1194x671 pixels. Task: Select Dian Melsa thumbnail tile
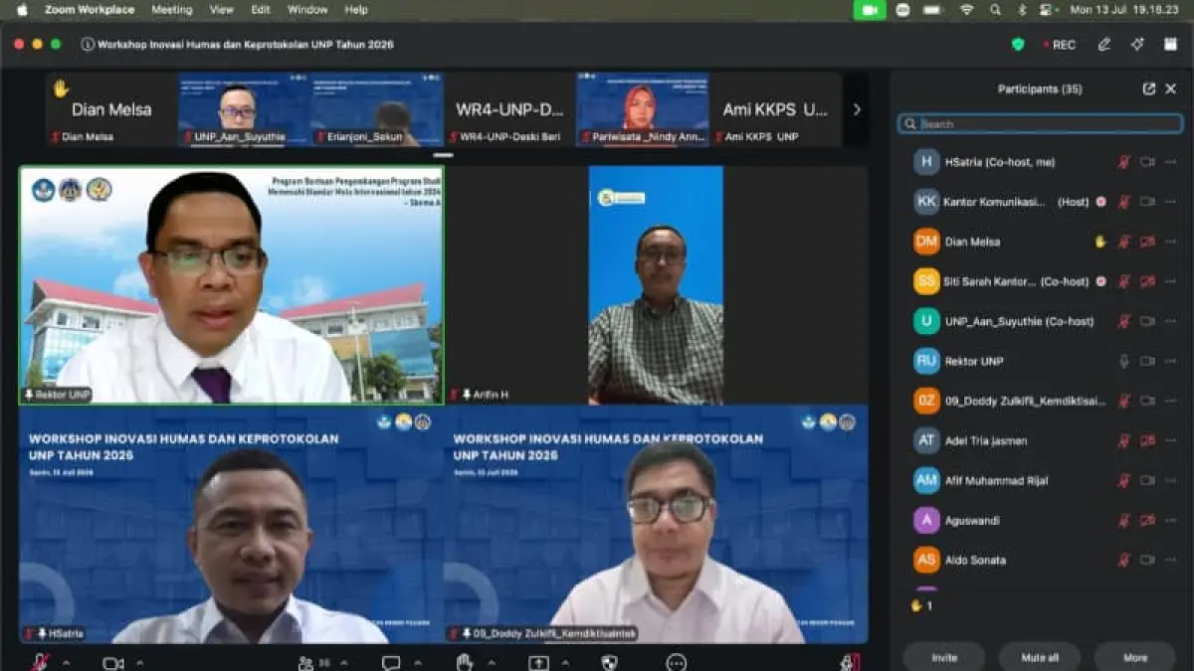point(111,109)
